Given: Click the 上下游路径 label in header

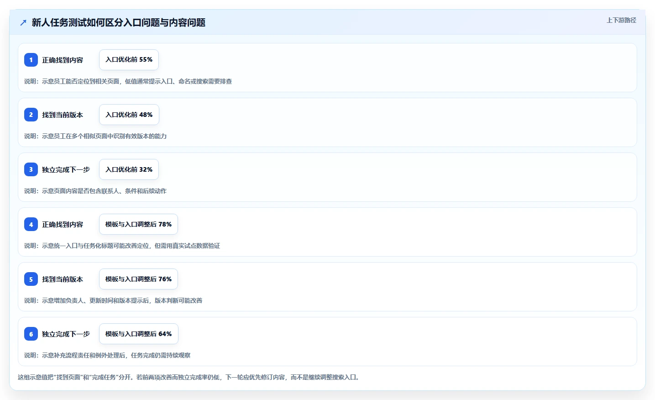Looking at the screenshot, I should (x=621, y=20).
